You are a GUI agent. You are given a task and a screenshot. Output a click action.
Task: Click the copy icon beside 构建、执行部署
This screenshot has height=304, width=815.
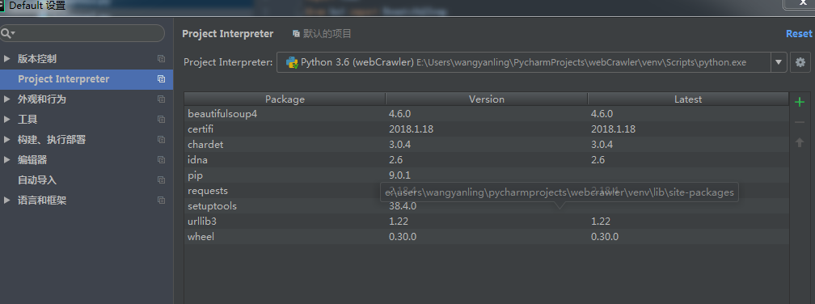(x=161, y=139)
